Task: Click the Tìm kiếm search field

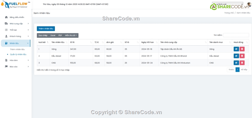Action: click(x=236, y=35)
